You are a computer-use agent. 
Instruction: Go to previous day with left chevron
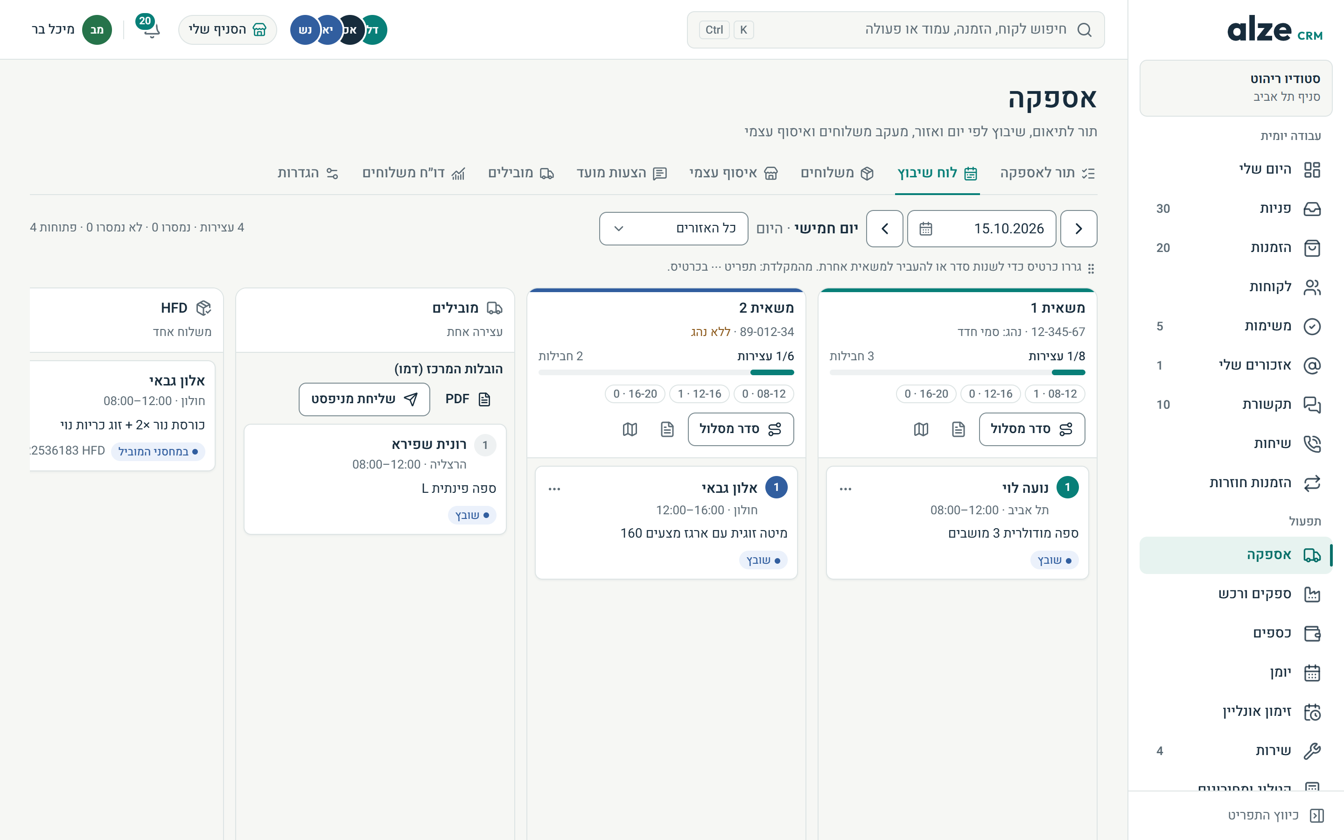[884, 228]
